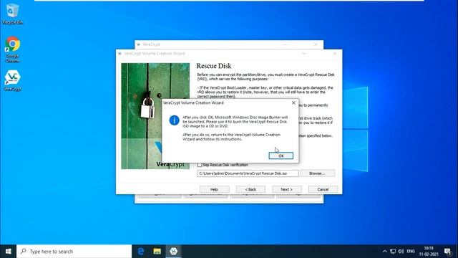Select VeraCrypt taskbar button
The width and height of the screenshot is (458, 258).
(173, 252)
